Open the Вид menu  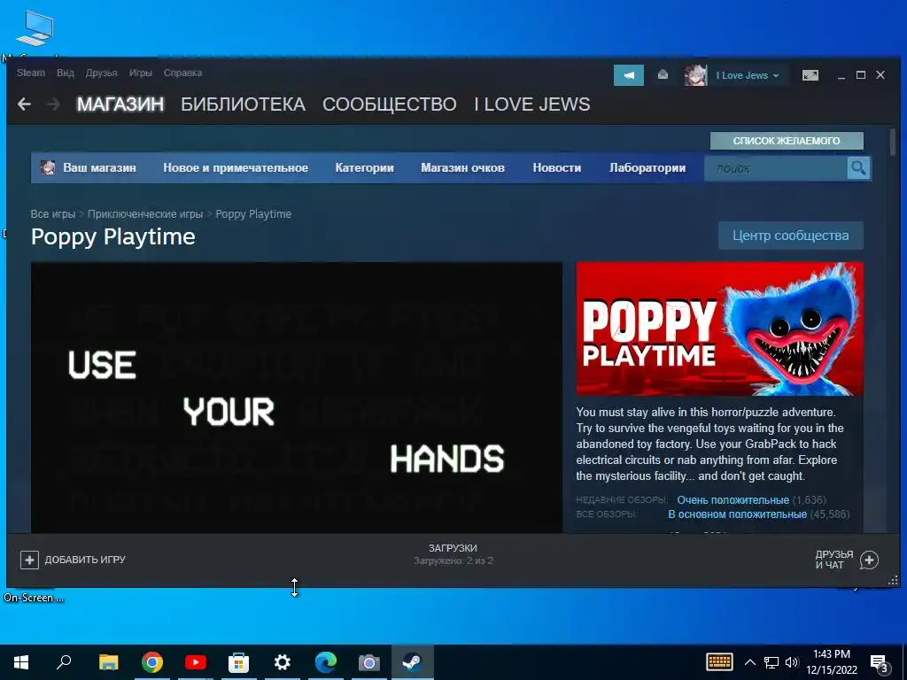tap(66, 73)
